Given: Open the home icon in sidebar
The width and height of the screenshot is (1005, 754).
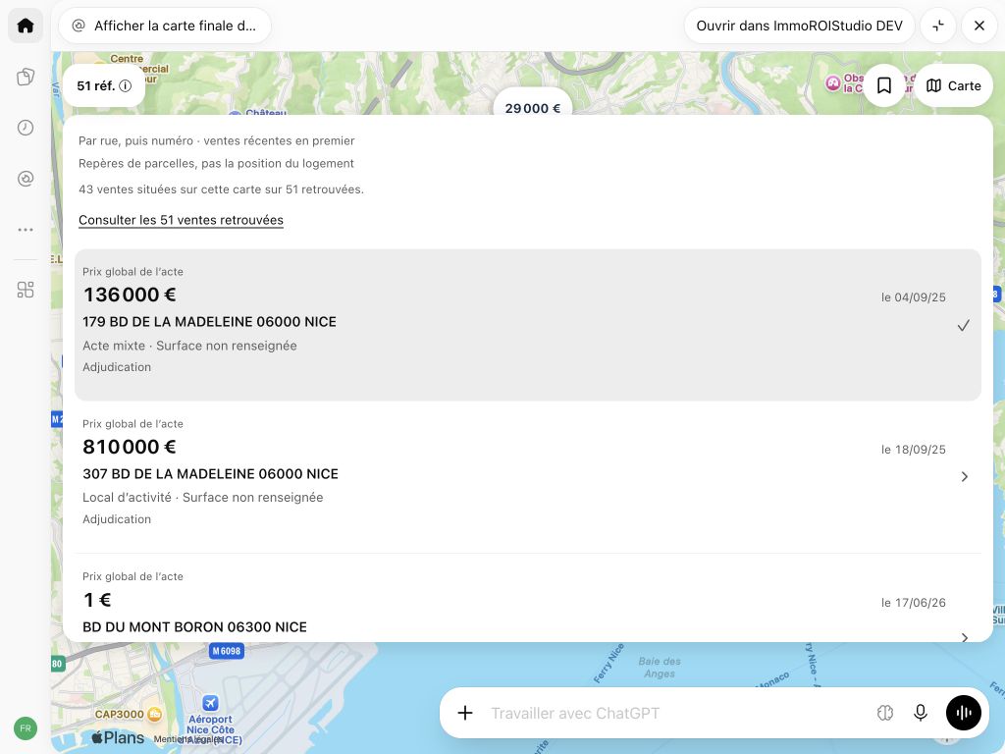Looking at the screenshot, I should point(26,26).
